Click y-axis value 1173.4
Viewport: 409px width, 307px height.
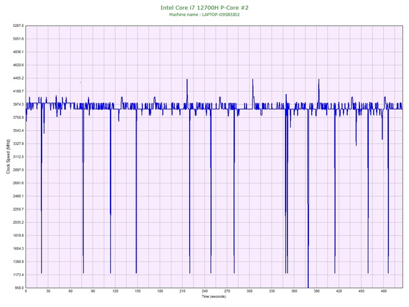coord(18,275)
